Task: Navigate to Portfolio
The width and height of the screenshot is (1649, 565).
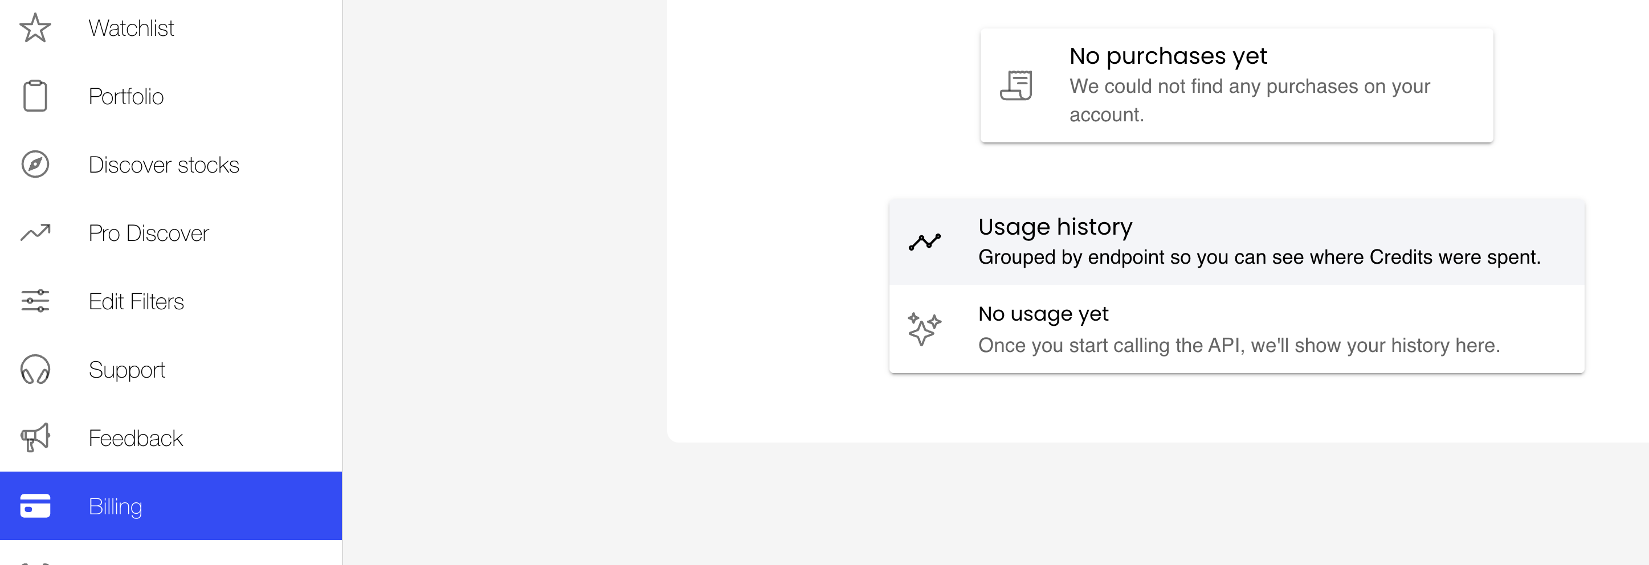Action: coord(125,96)
